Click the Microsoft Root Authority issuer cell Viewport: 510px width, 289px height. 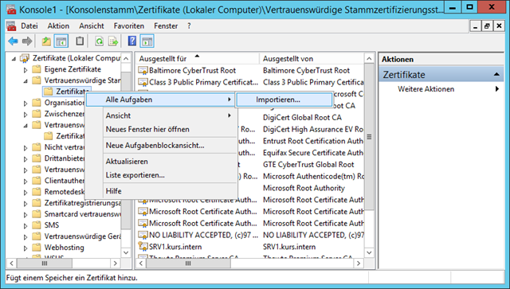tap(304, 188)
